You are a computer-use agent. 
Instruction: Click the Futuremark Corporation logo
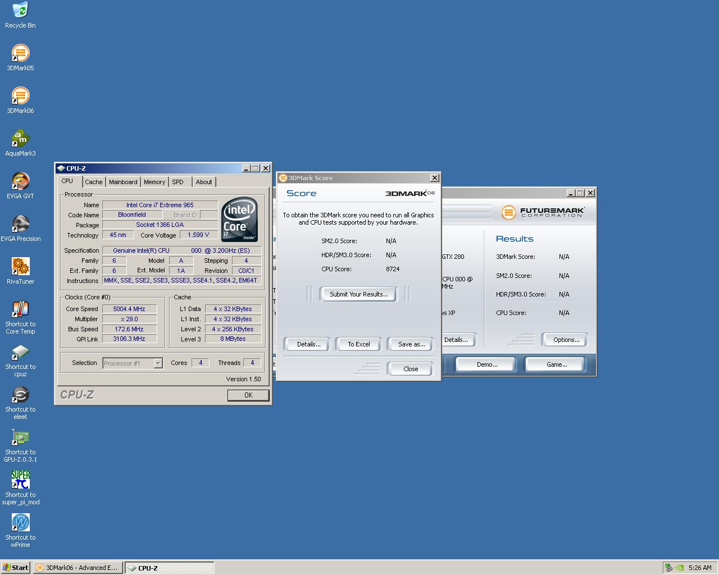point(543,212)
